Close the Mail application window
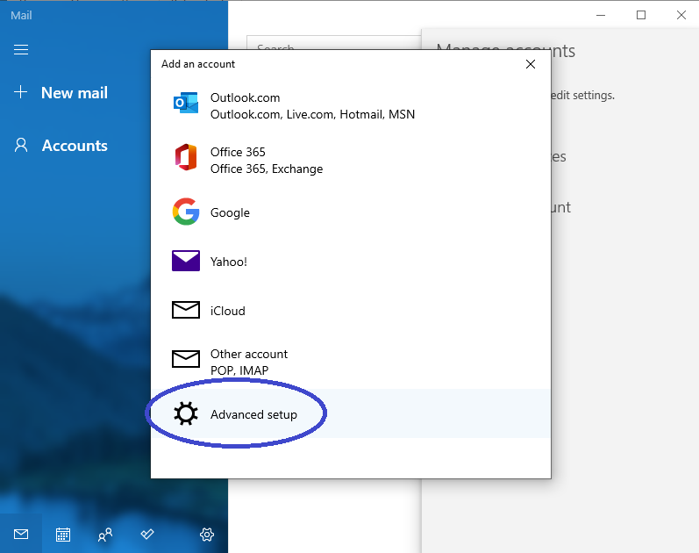The width and height of the screenshot is (699, 553). click(x=681, y=15)
